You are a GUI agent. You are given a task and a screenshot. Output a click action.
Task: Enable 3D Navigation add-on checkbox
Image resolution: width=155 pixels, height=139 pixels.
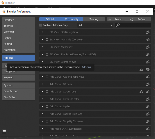pos(47,32)
